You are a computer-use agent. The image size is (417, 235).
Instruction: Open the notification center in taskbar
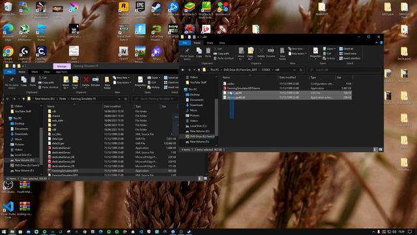[x=410, y=232]
